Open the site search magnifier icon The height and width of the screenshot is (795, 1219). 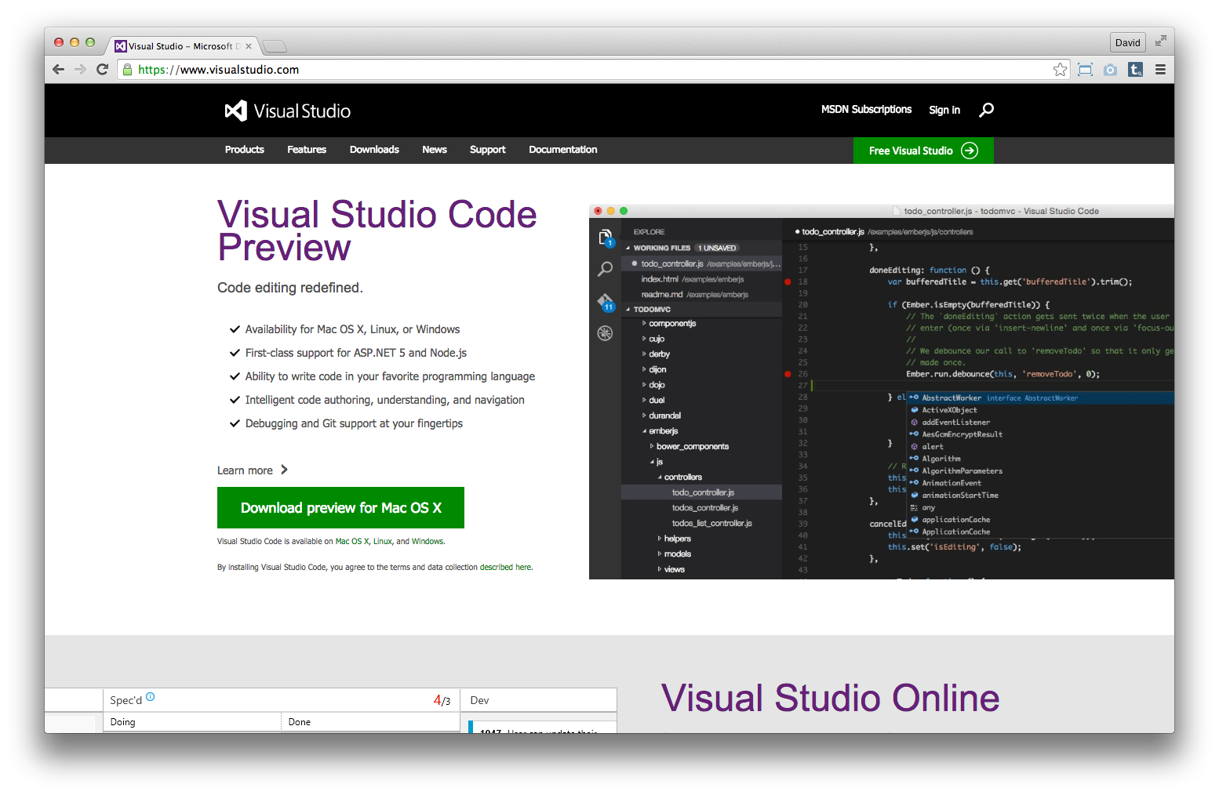[986, 110]
